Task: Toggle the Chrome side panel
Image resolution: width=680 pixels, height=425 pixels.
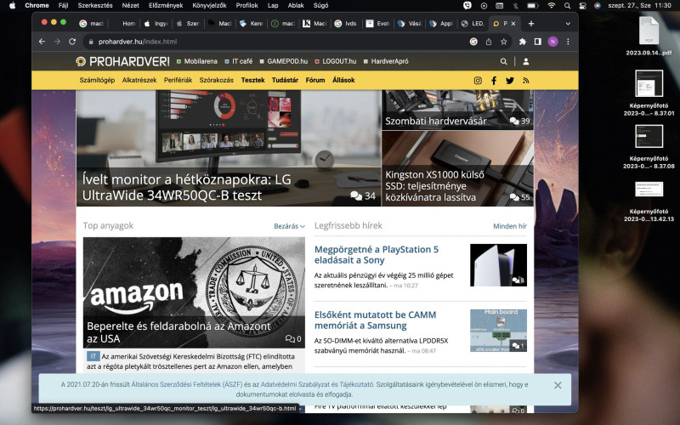Action: [538, 42]
